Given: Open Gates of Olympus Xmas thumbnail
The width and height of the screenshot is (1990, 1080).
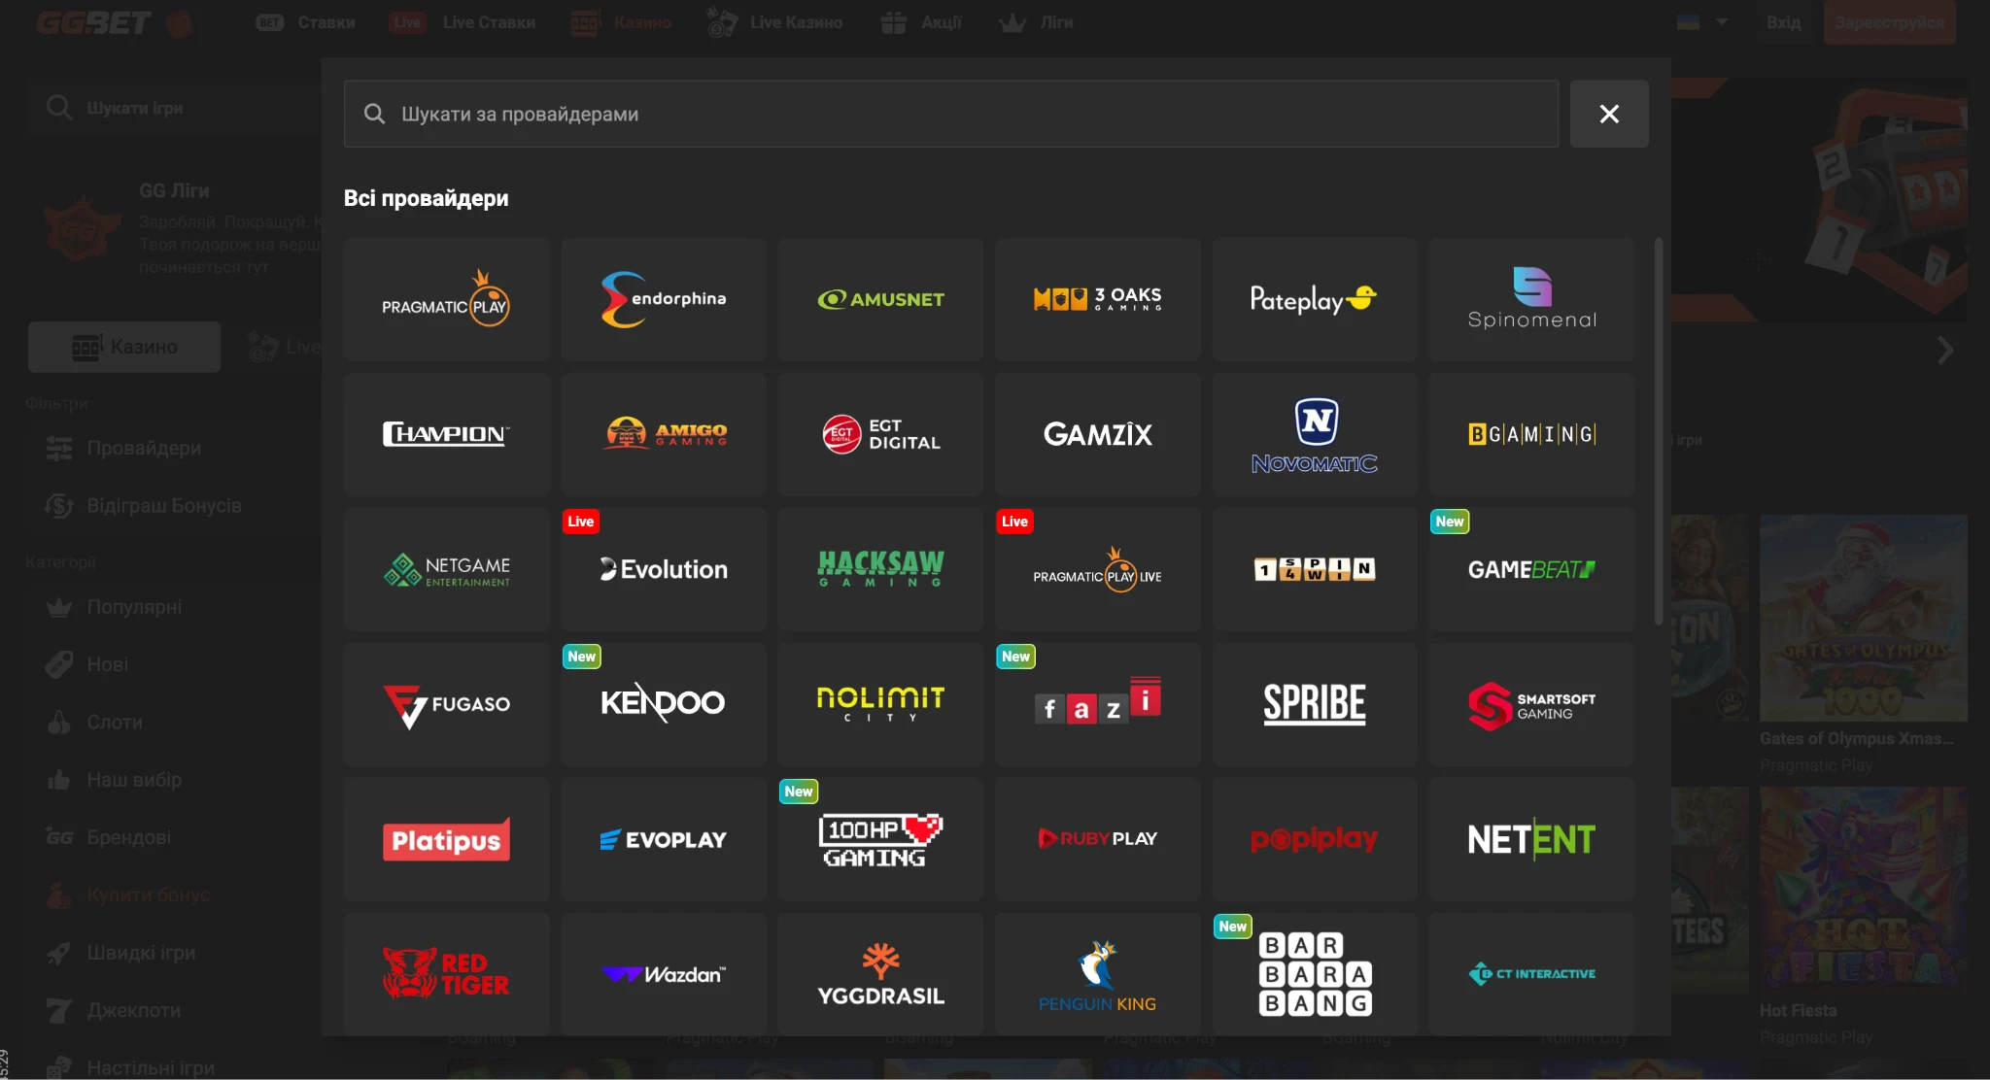Looking at the screenshot, I should pyautogui.click(x=1863, y=619).
